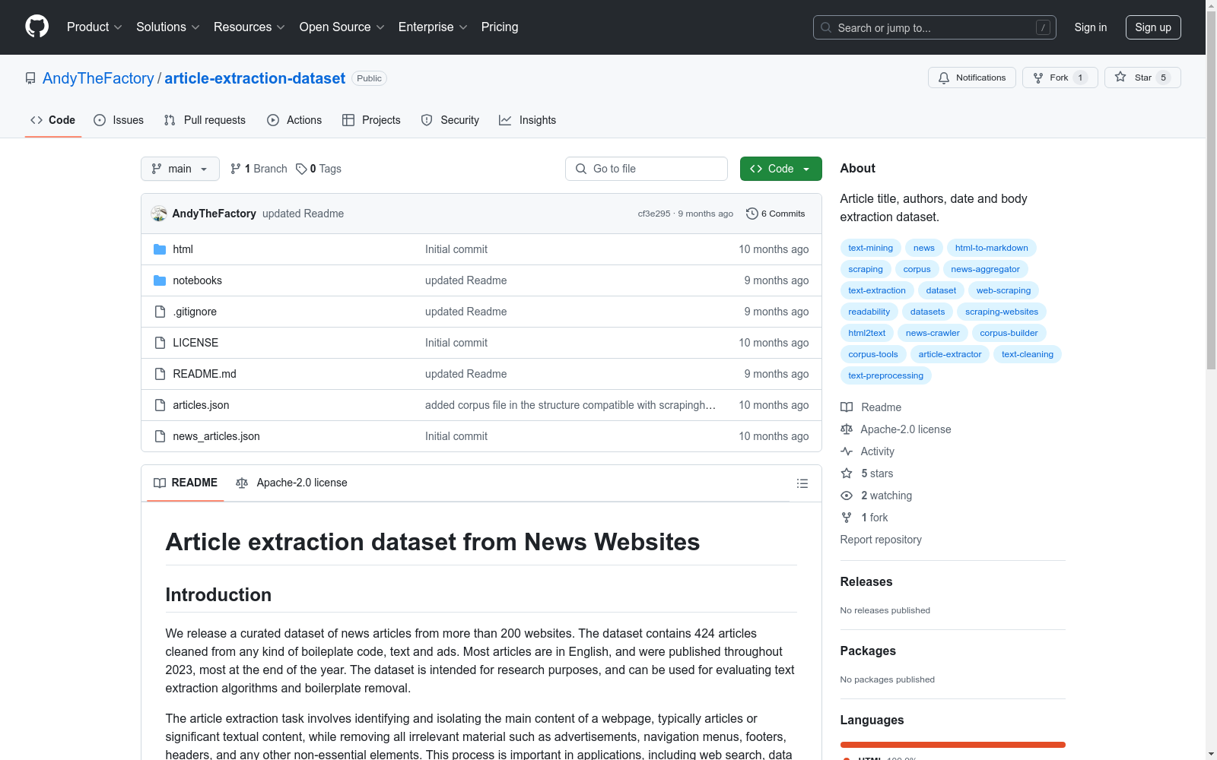Open the Enterprise menu
1217x760 pixels.
coord(433,27)
